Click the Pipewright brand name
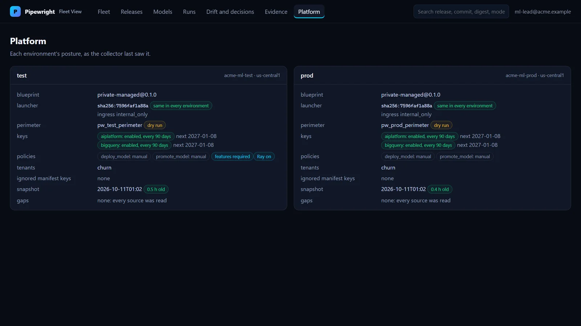The width and height of the screenshot is (581, 326). pos(40,12)
